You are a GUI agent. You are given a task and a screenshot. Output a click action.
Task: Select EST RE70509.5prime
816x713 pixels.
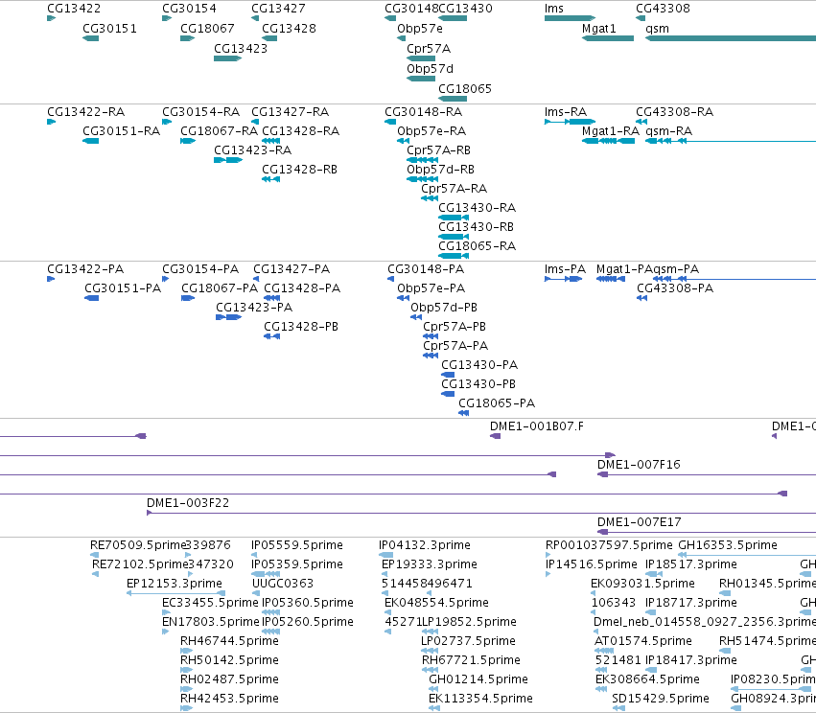coord(138,545)
